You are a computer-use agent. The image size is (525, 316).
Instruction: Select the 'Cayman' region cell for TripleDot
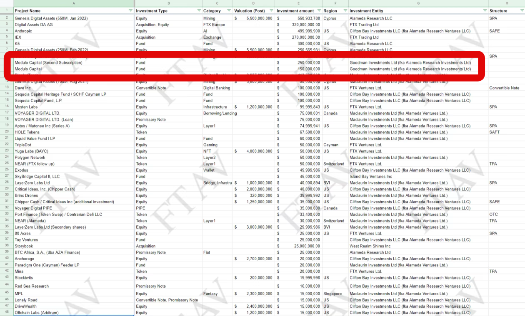pos(335,145)
